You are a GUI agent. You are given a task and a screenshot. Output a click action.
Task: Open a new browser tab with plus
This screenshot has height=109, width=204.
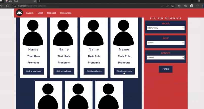(39, 1)
